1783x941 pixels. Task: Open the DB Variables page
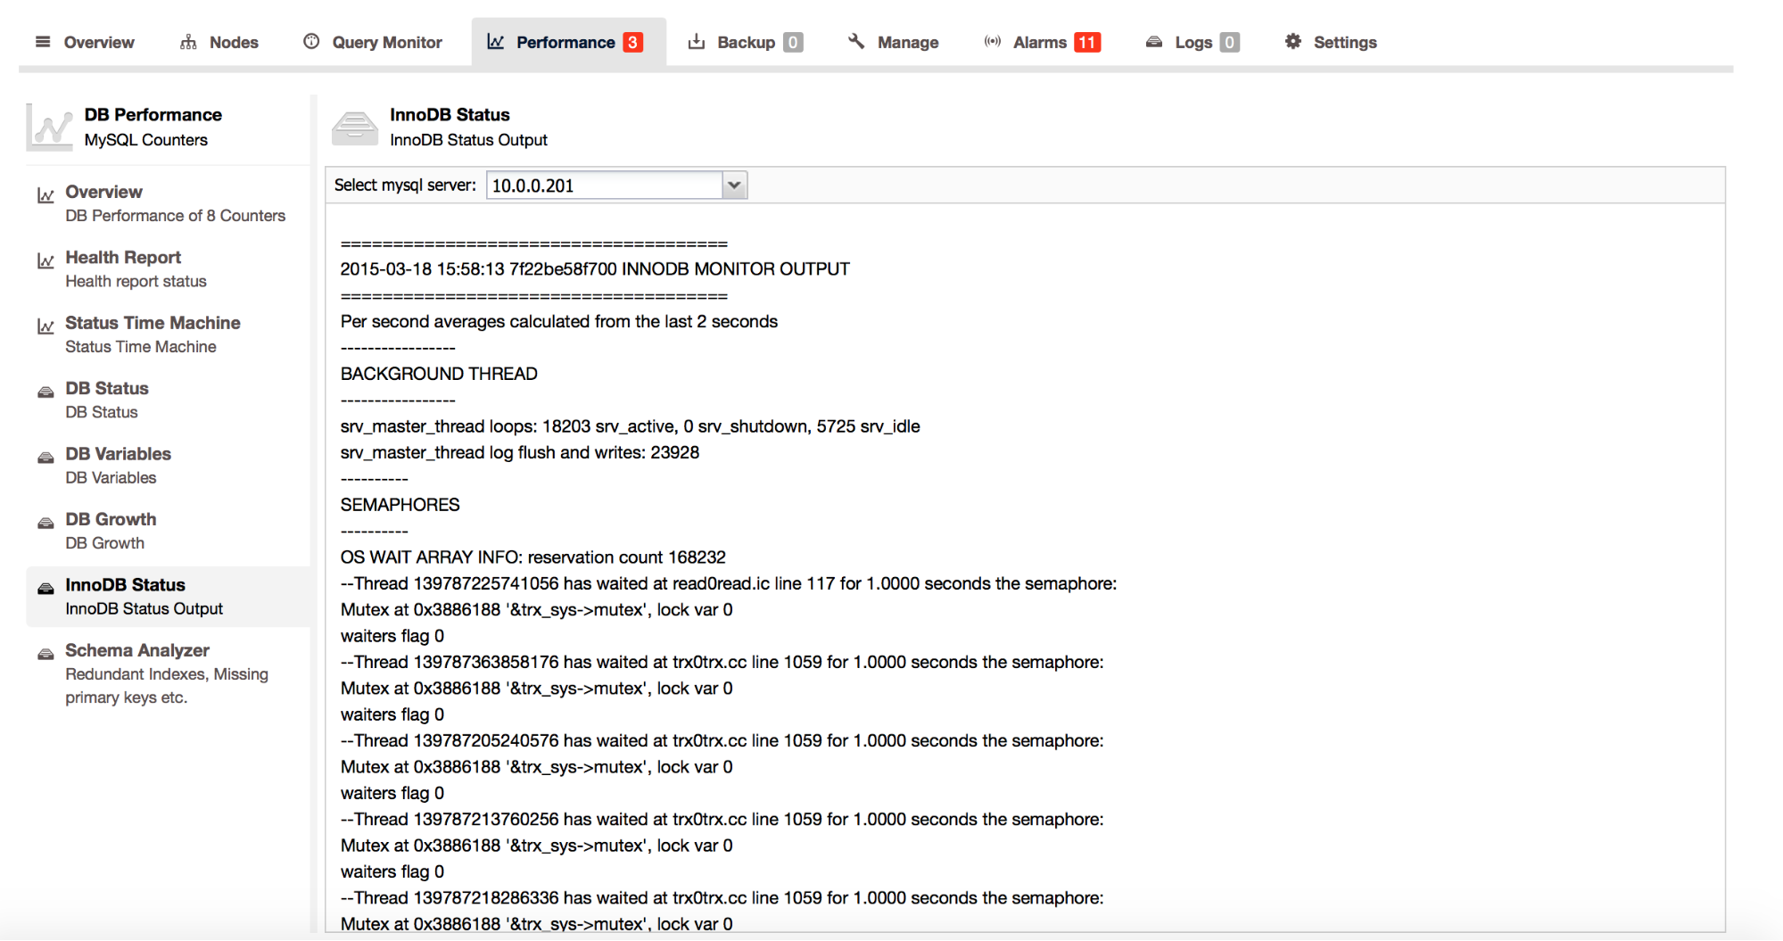pyautogui.click(x=169, y=465)
